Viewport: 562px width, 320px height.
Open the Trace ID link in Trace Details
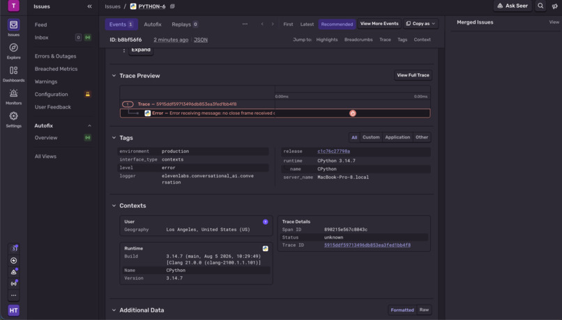pos(367,245)
